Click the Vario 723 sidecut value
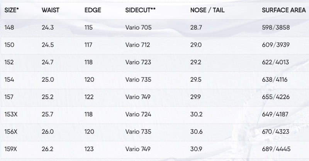309x161 pixels. point(138,62)
